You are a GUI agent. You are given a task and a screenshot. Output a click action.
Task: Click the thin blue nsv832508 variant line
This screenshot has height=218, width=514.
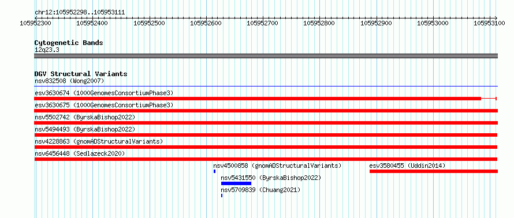pyautogui.click(x=266, y=87)
